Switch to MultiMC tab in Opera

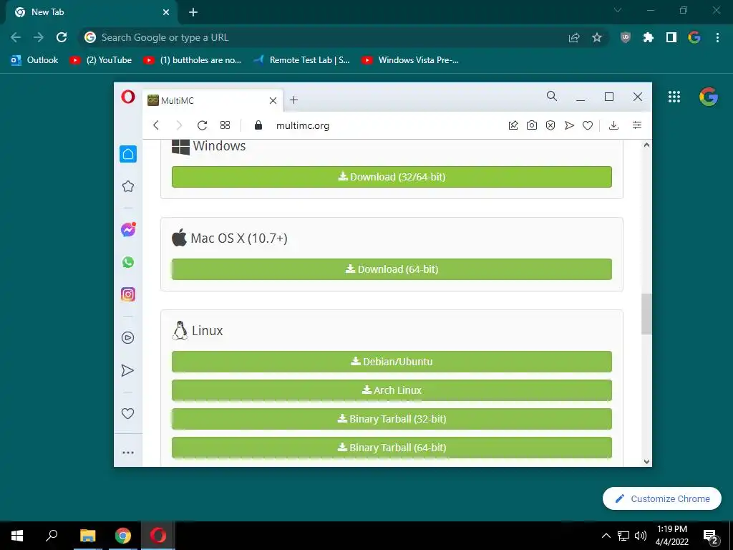tap(213, 100)
